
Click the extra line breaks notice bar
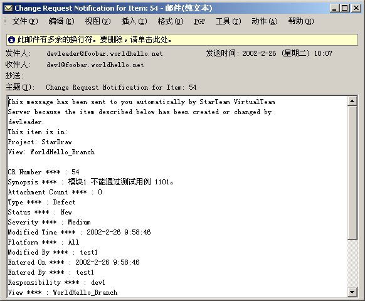coord(182,40)
